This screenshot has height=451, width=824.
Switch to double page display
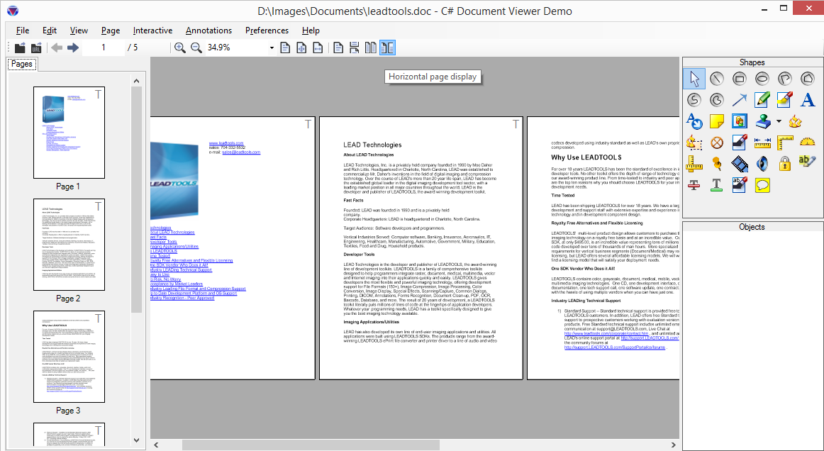[370, 48]
